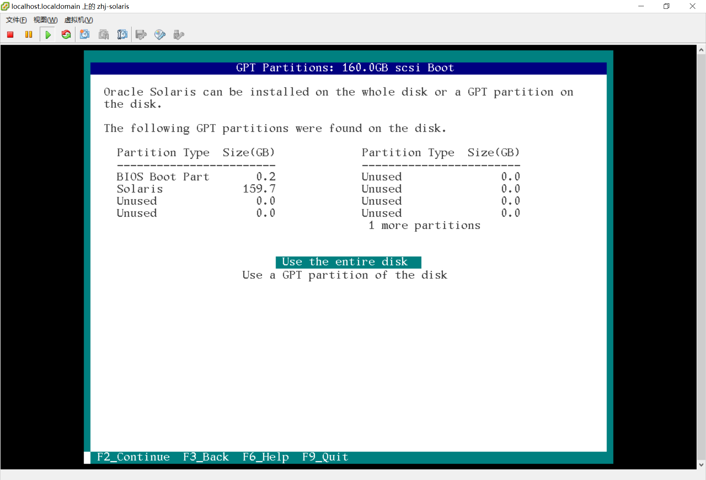The image size is (706, 480).
Task: Select "Use a GPT partition of the disk"
Action: pos(345,275)
